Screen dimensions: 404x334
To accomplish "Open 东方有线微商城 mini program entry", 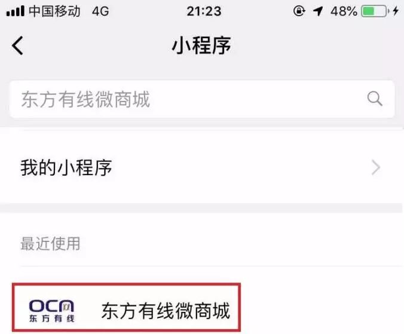I will [x=127, y=307].
